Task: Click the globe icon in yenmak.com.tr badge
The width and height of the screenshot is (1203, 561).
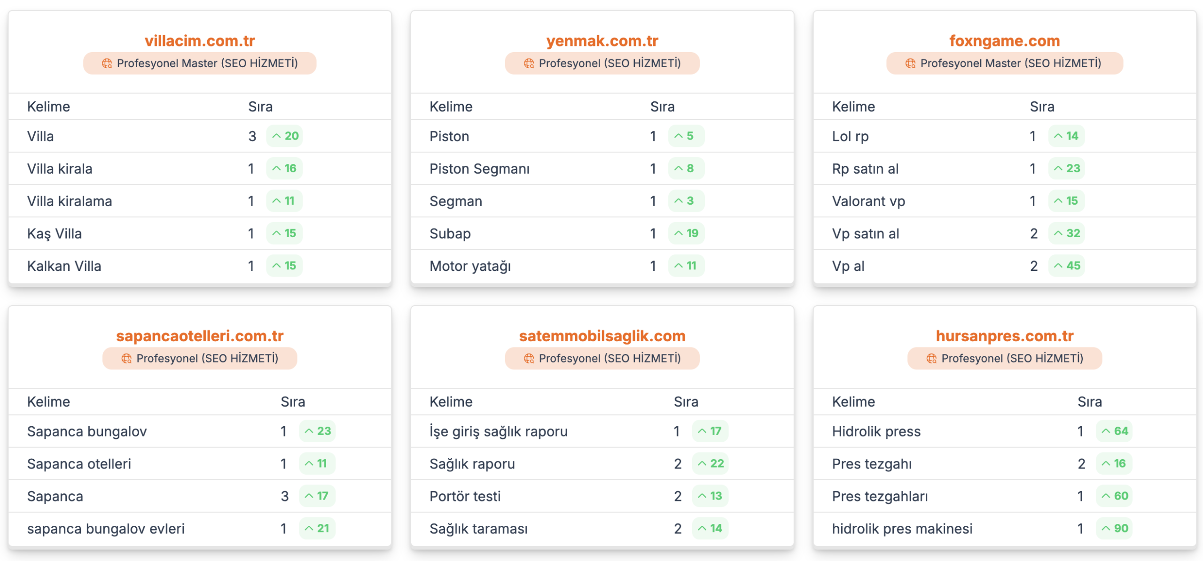Action: 529,63
